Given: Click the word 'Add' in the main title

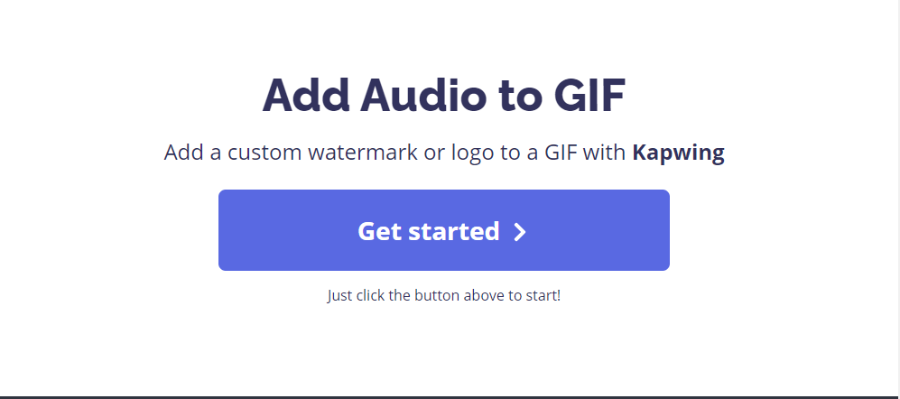Looking at the screenshot, I should point(306,95).
